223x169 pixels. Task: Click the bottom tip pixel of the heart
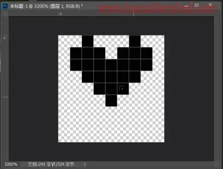pos(111,100)
